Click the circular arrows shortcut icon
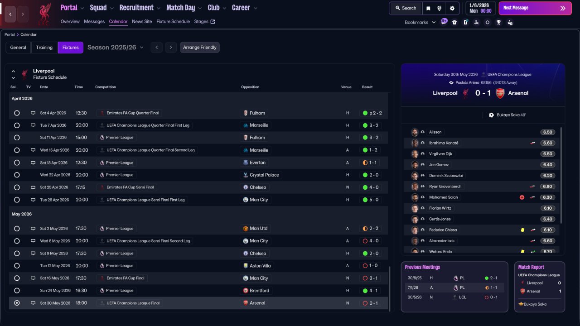Screen dimensions: 580x326 point(488,22)
